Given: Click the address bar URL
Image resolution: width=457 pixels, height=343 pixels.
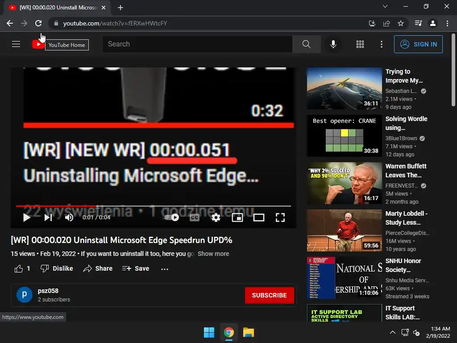Looking at the screenshot, I should click(115, 23).
